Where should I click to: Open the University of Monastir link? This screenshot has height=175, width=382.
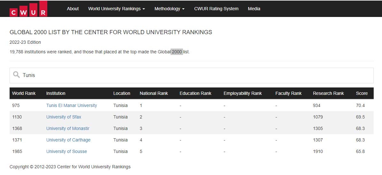tap(68, 128)
